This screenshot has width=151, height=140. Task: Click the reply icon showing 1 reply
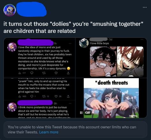coord(32,96)
